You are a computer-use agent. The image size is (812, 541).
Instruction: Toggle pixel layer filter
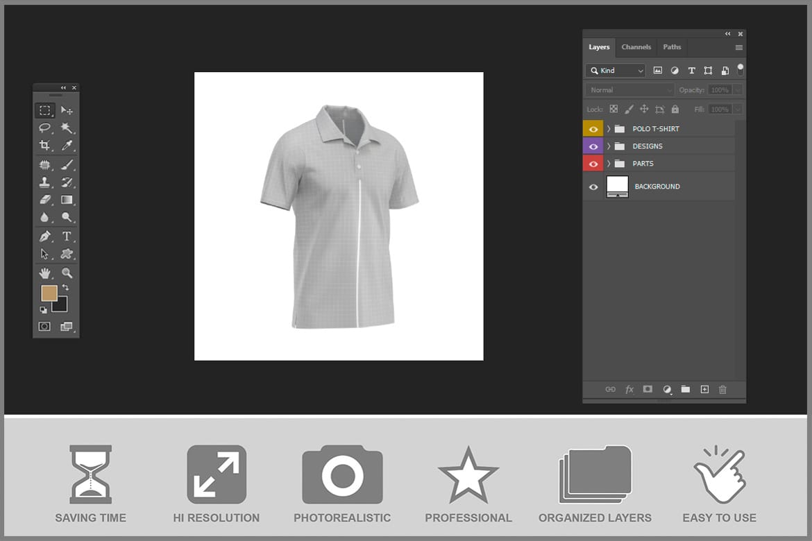658,71
